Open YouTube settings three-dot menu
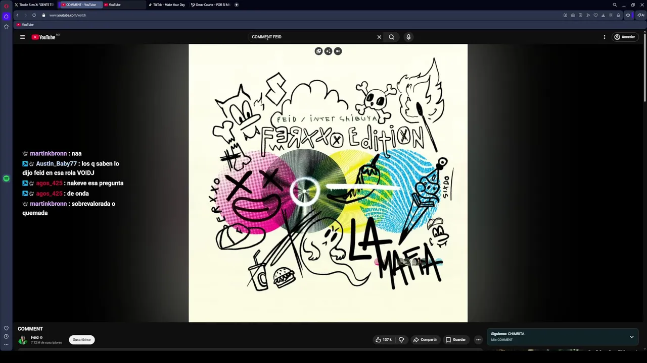 pos(604,37)
